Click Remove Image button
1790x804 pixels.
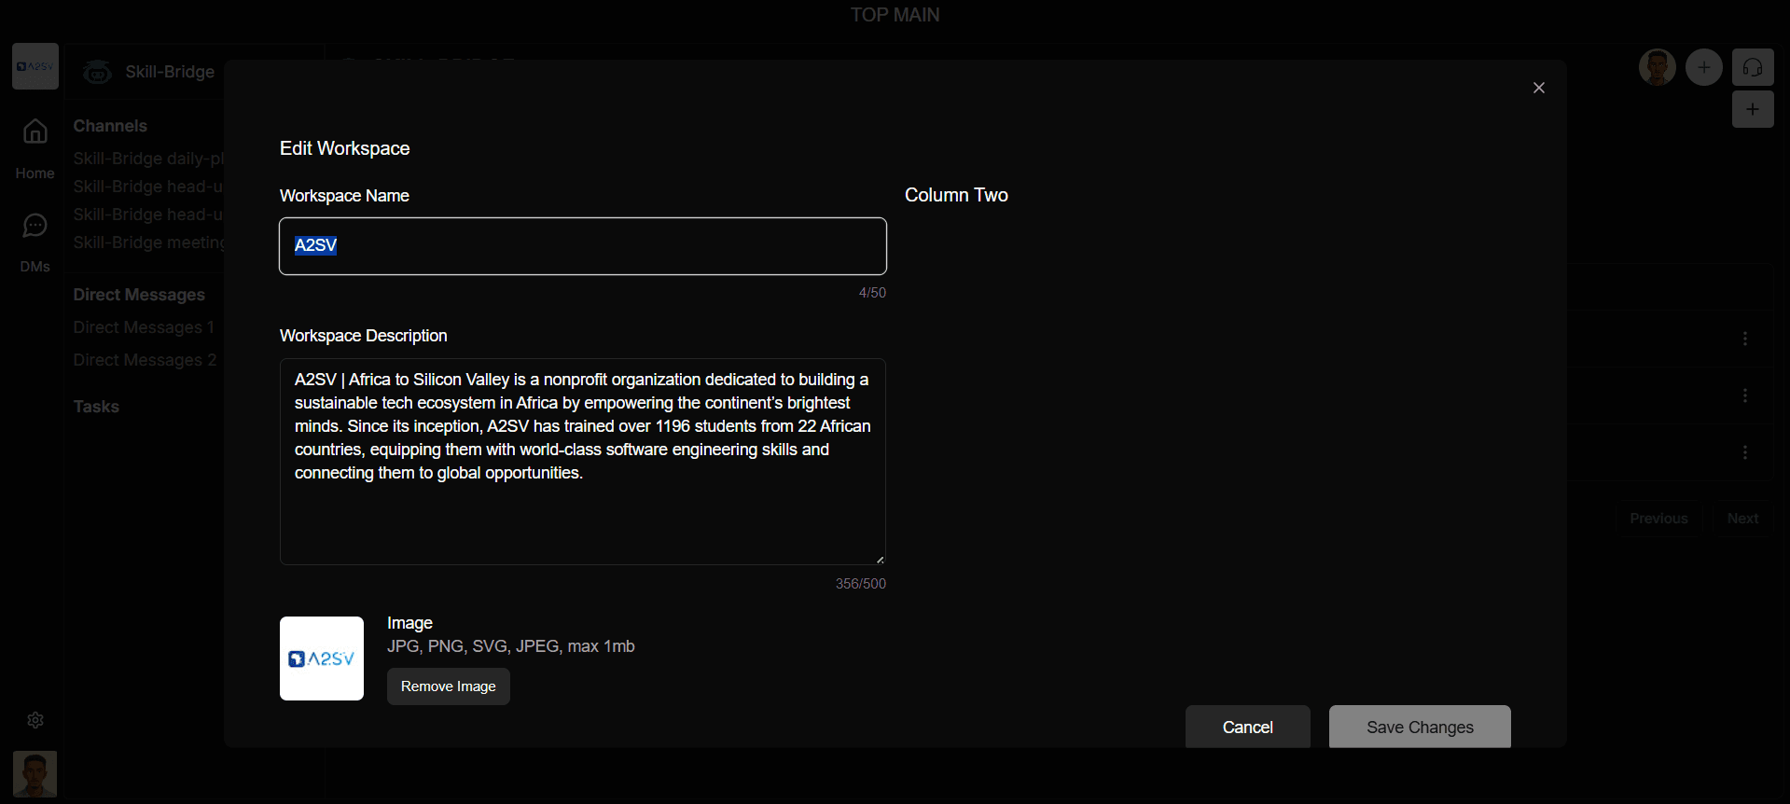(449, 686)
